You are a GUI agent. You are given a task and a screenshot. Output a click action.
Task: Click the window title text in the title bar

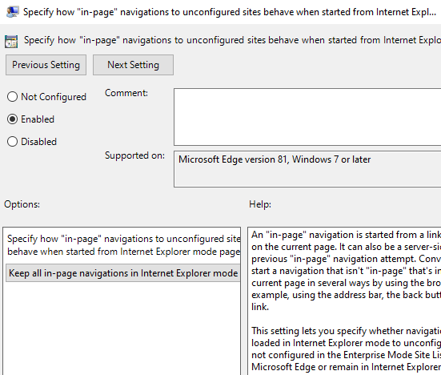[x=230, y=12]
